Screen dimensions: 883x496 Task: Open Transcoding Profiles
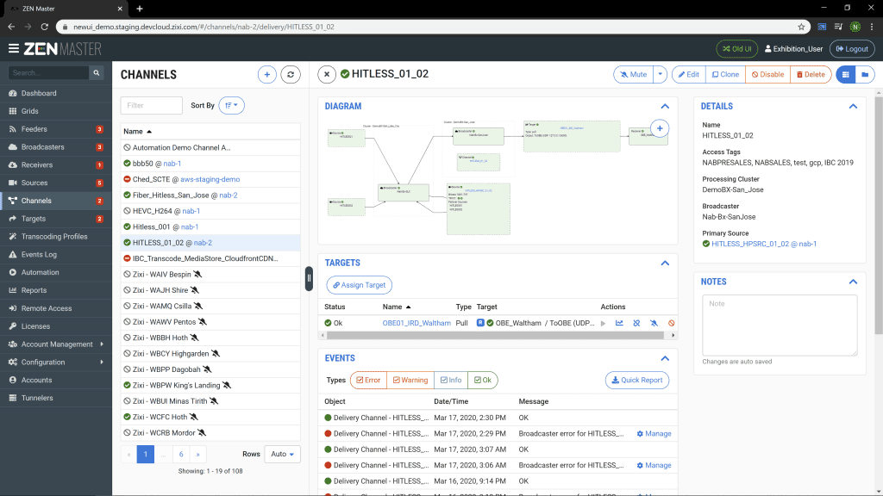pos(56,237)
